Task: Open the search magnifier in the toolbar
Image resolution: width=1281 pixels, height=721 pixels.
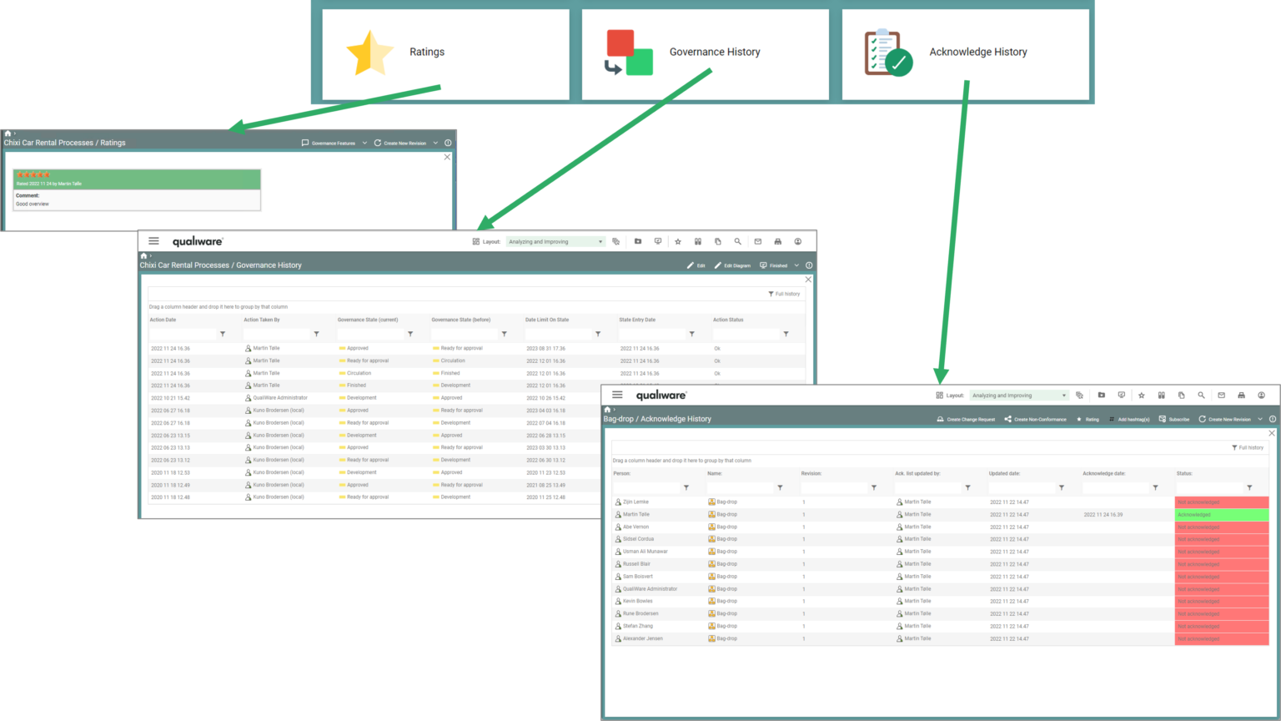Action: pyautogui.click(x=738, y=241)
